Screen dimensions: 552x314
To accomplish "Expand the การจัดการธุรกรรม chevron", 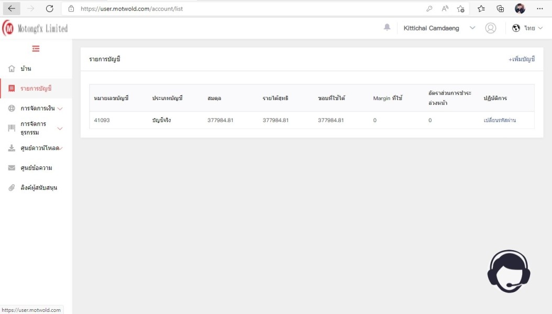I will point(60,129).
